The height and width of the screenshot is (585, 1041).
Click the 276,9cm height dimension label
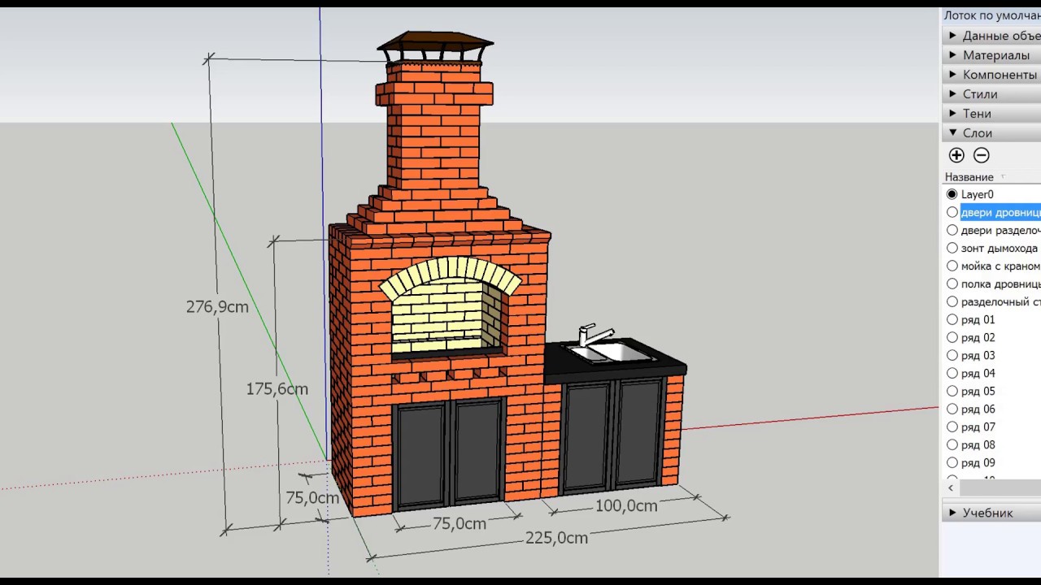[x=217, y=307]
